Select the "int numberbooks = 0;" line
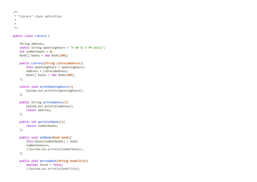This screenshot has height=182, width=257. coord(36,52)
